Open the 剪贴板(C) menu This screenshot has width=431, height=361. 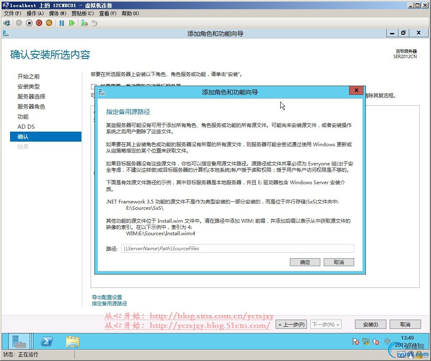point(82,13)
